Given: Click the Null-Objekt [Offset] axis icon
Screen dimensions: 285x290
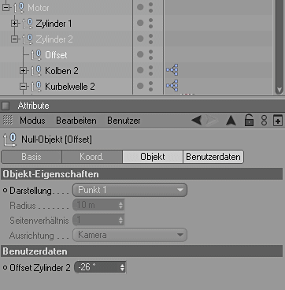Looking at the screenshot, I should click(x=9, y=139).
